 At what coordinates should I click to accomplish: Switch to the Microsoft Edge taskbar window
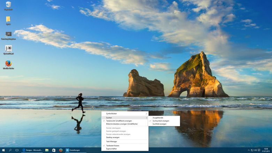pyautogui.click(x=32, y=150)
